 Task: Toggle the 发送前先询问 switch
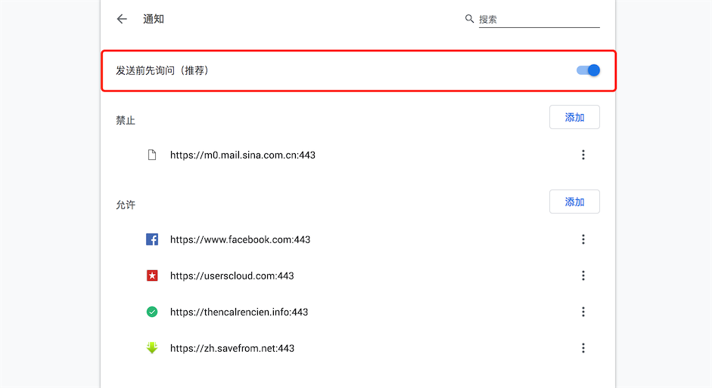click(x=588, y=70)
